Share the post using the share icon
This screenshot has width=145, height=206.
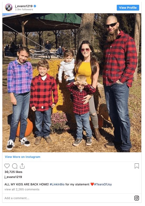pyautogui.click(x=22, y=166)
